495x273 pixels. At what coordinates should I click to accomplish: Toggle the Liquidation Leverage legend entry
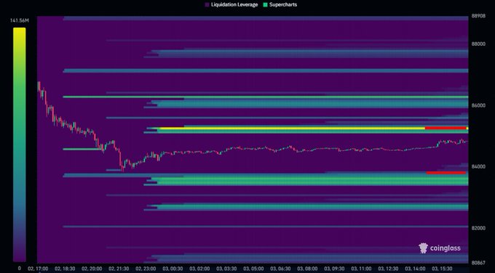(x=231, y=5)
